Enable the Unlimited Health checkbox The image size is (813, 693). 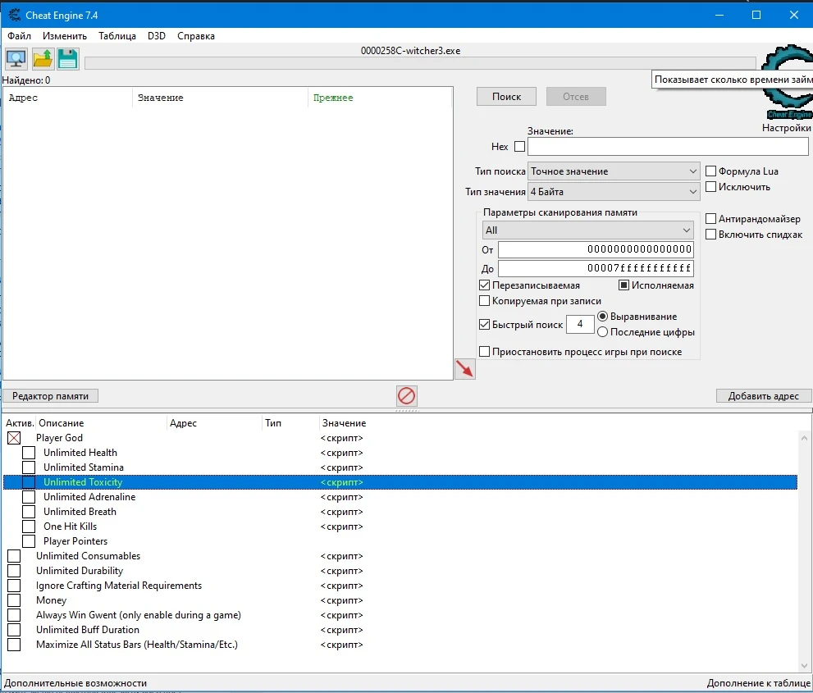(x=29, y=453)
